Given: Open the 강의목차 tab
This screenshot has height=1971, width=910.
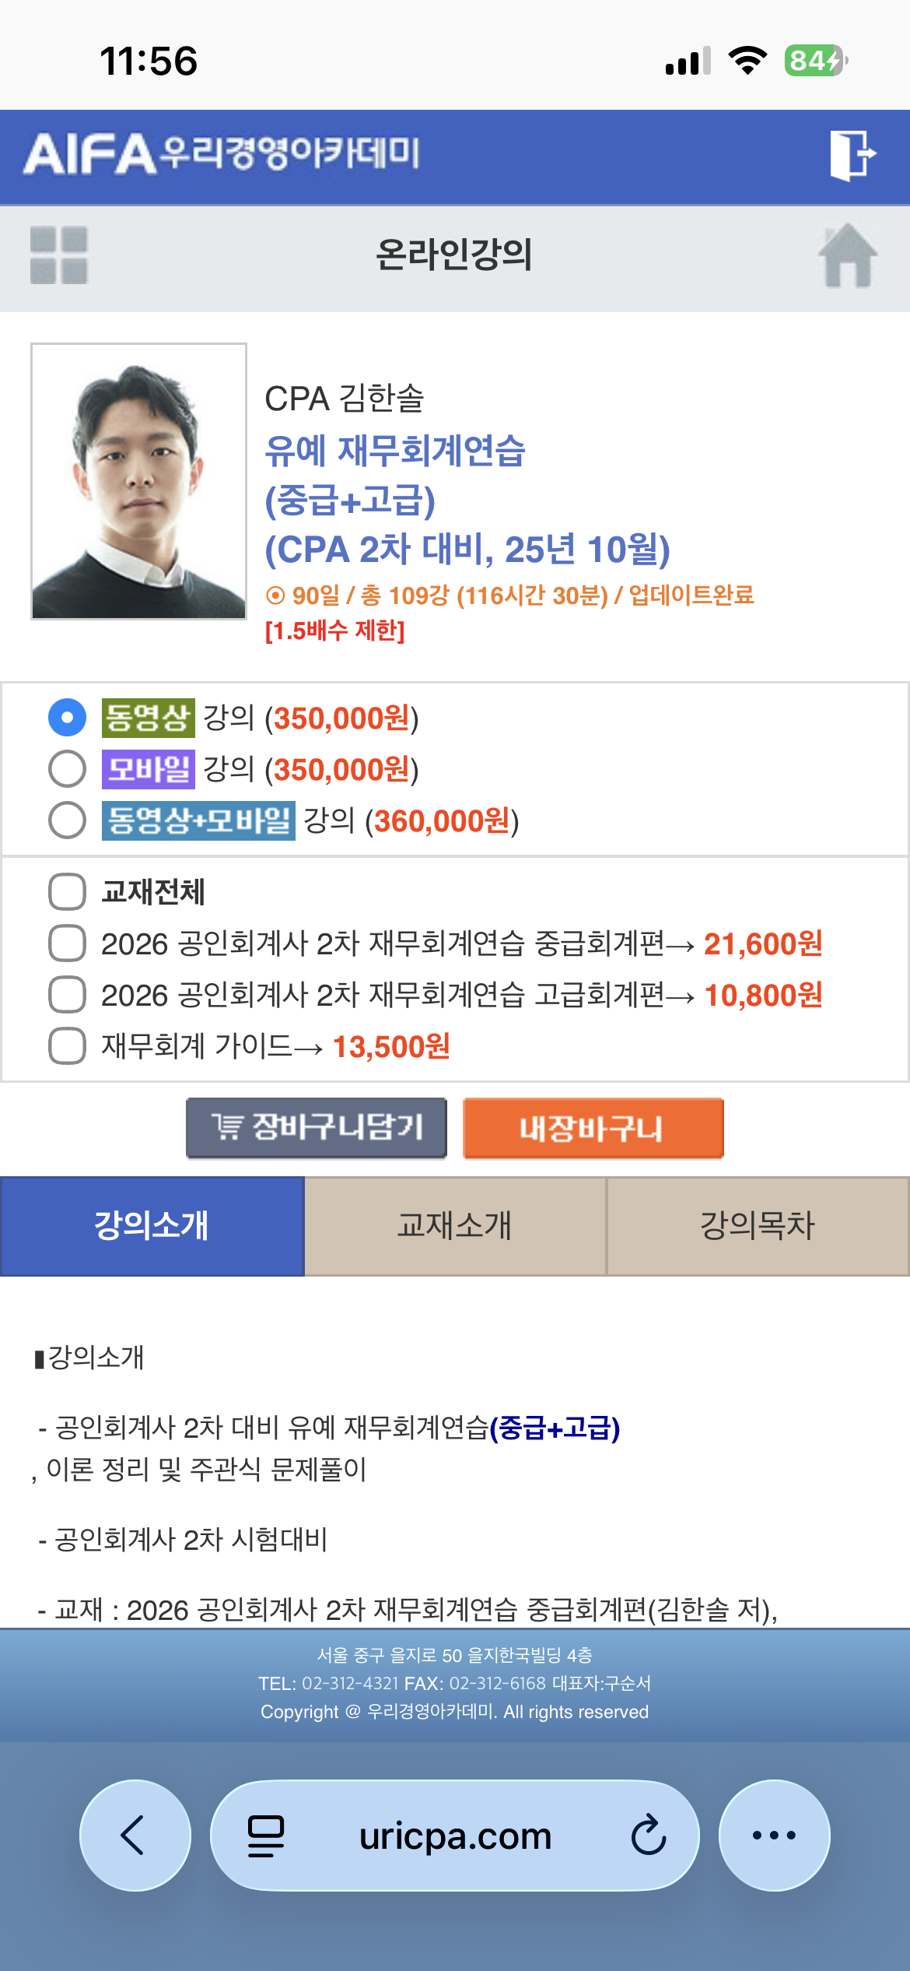Looking at the screenshot, I should point(758,1226).
